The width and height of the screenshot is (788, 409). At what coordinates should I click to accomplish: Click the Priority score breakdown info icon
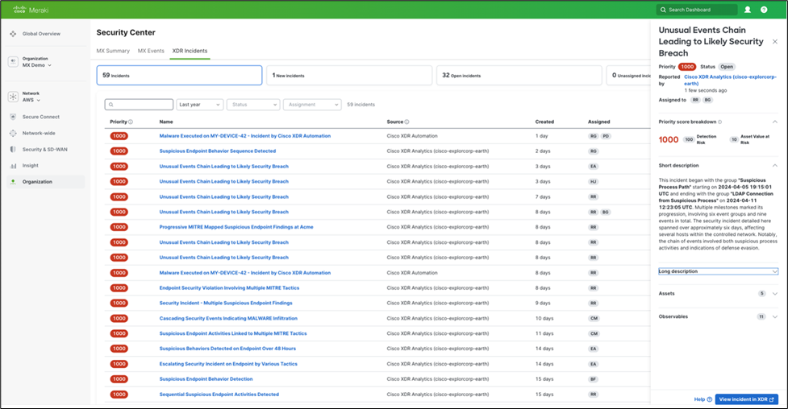(719, 122)
